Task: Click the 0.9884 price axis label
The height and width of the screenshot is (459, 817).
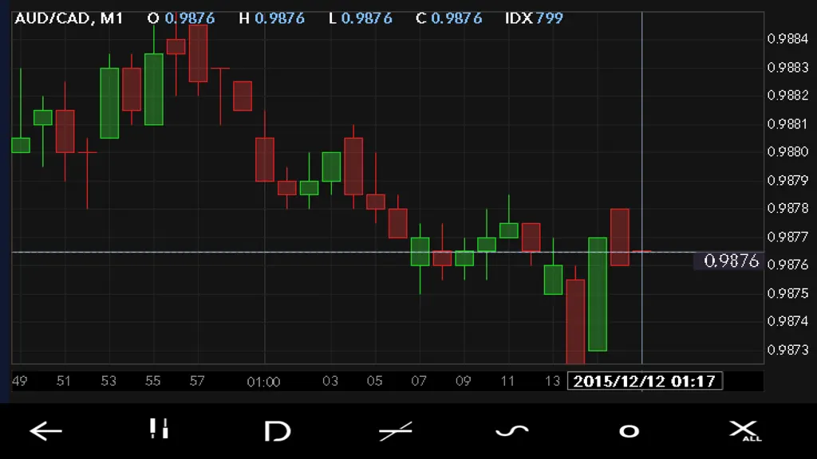Action: click(x=787, y=38)
